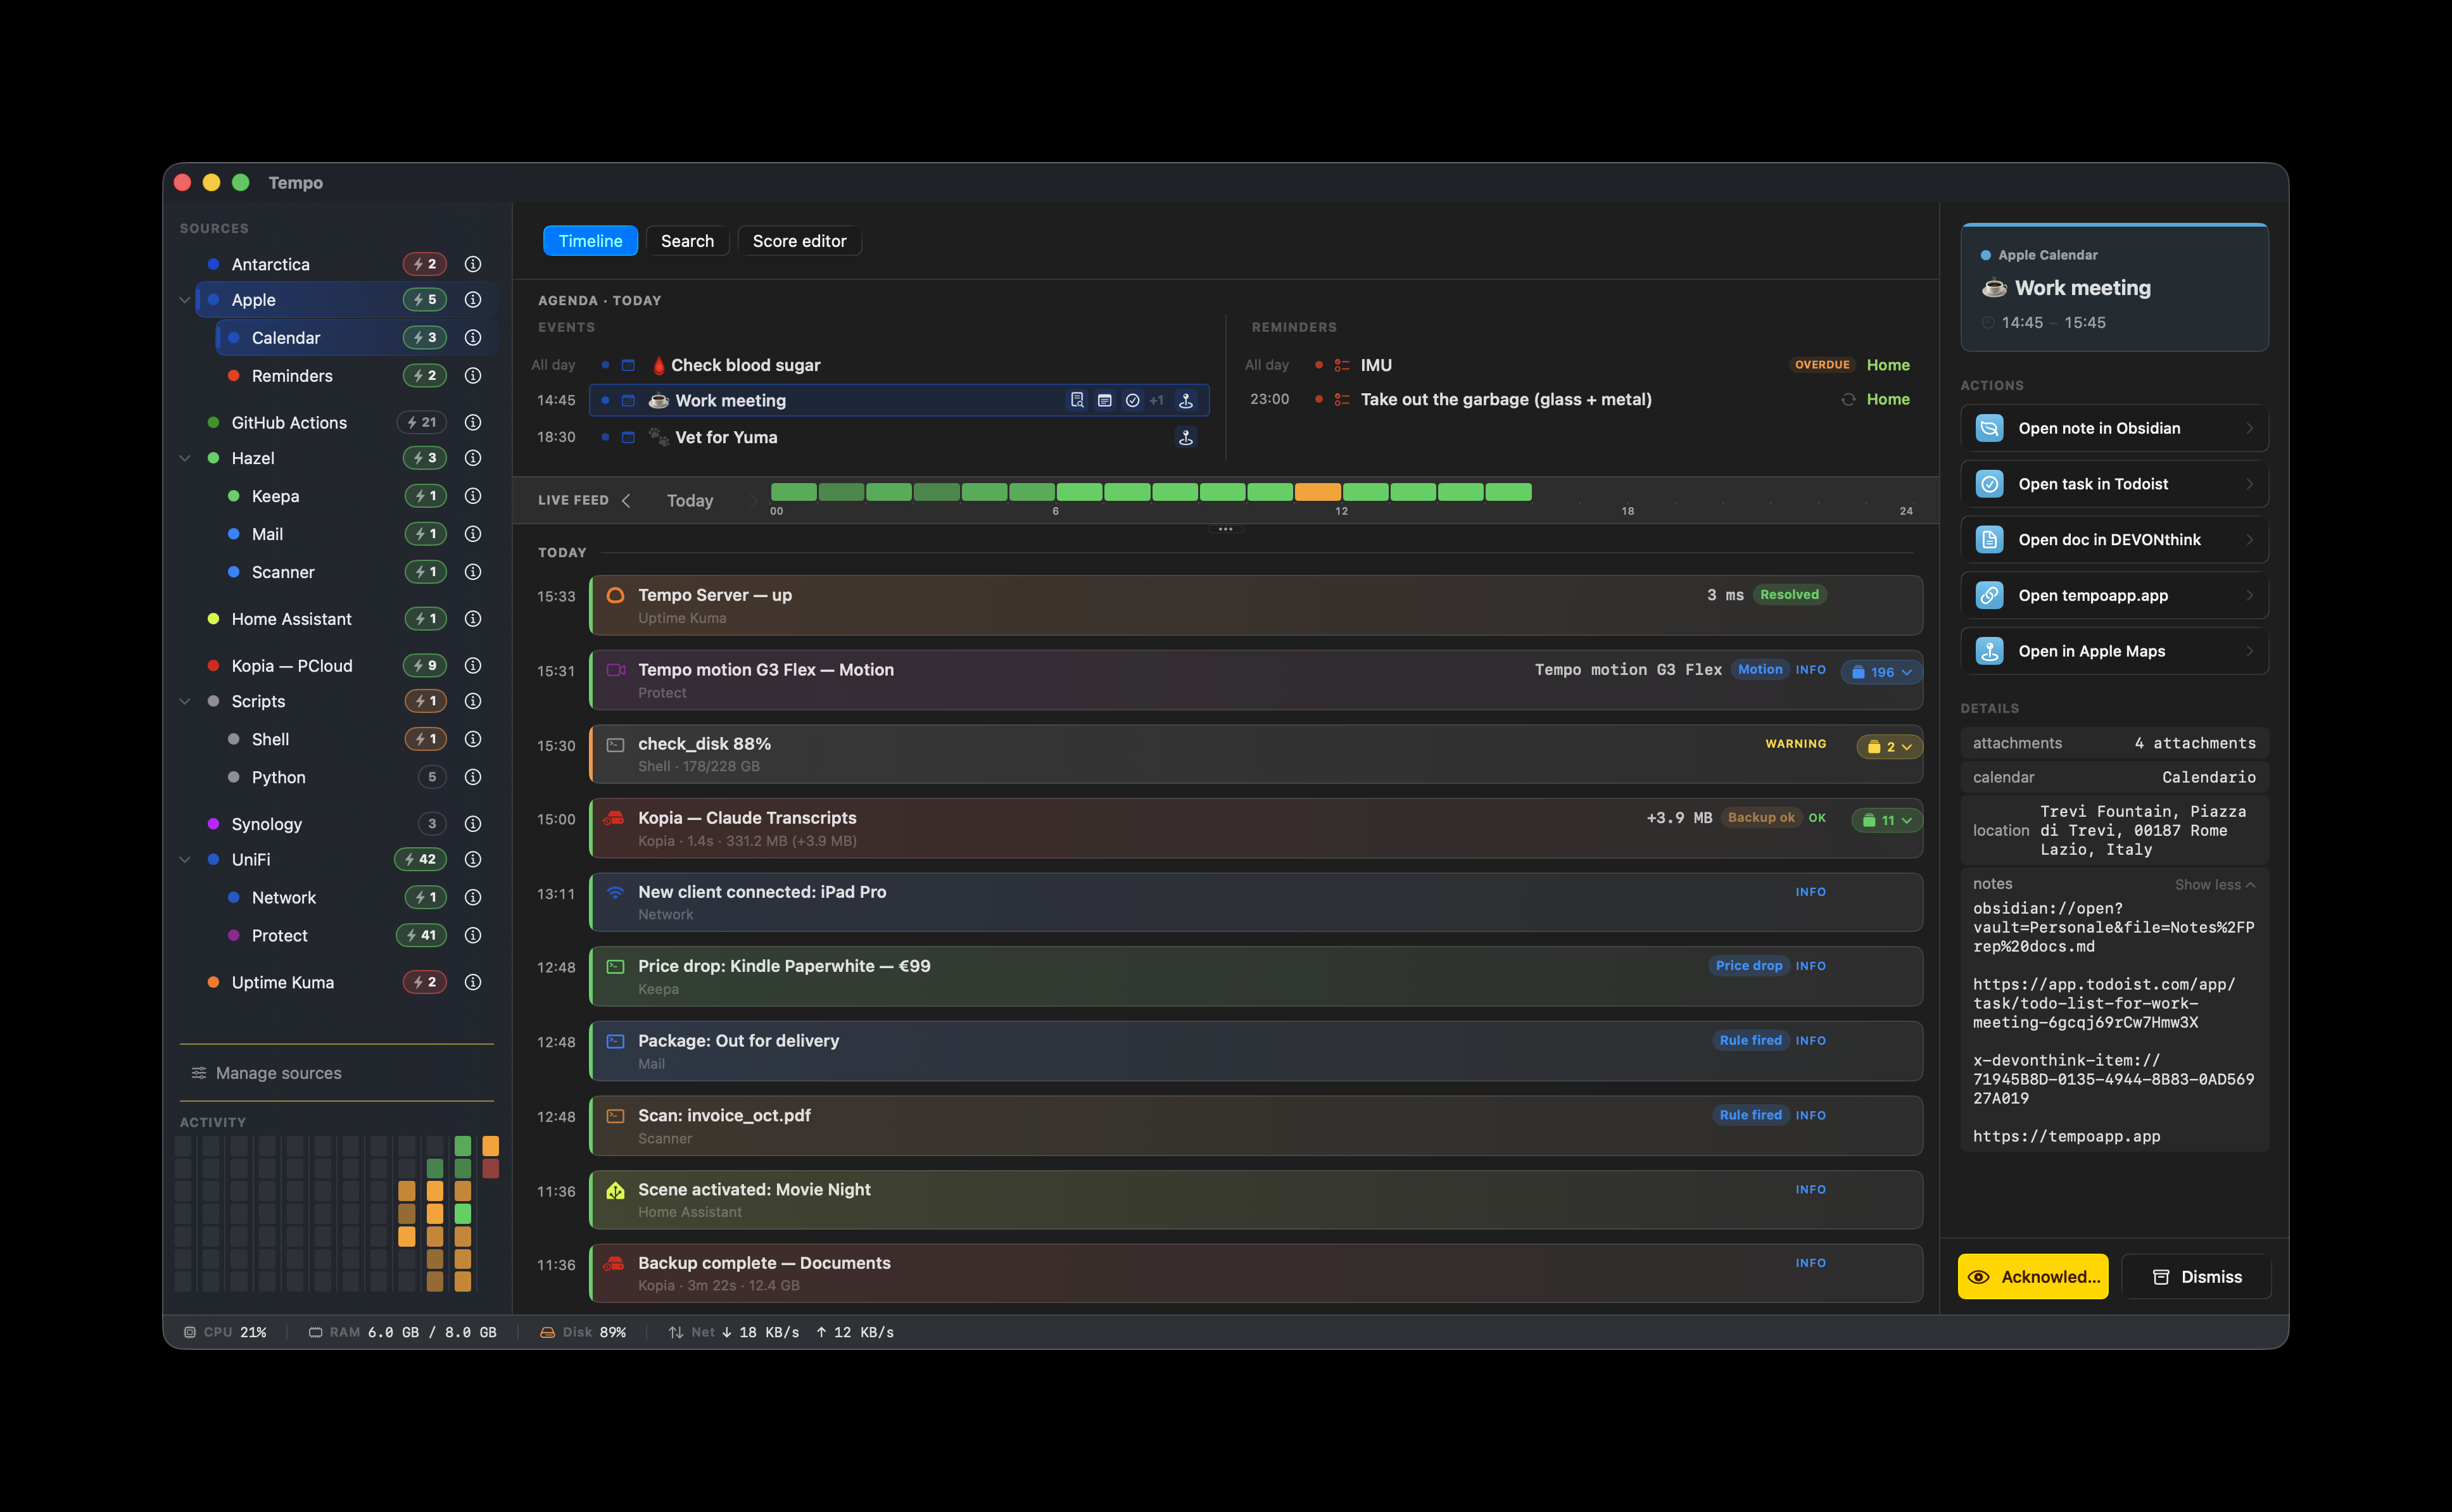Click the CPU icon in the status bar
Viewport: 2452px width, 1512px height.
coord(190,1332)
